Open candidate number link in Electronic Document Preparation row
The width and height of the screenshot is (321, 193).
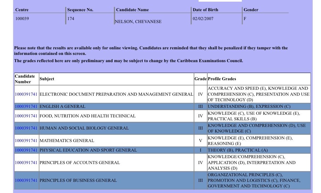[x=26, y=94]
